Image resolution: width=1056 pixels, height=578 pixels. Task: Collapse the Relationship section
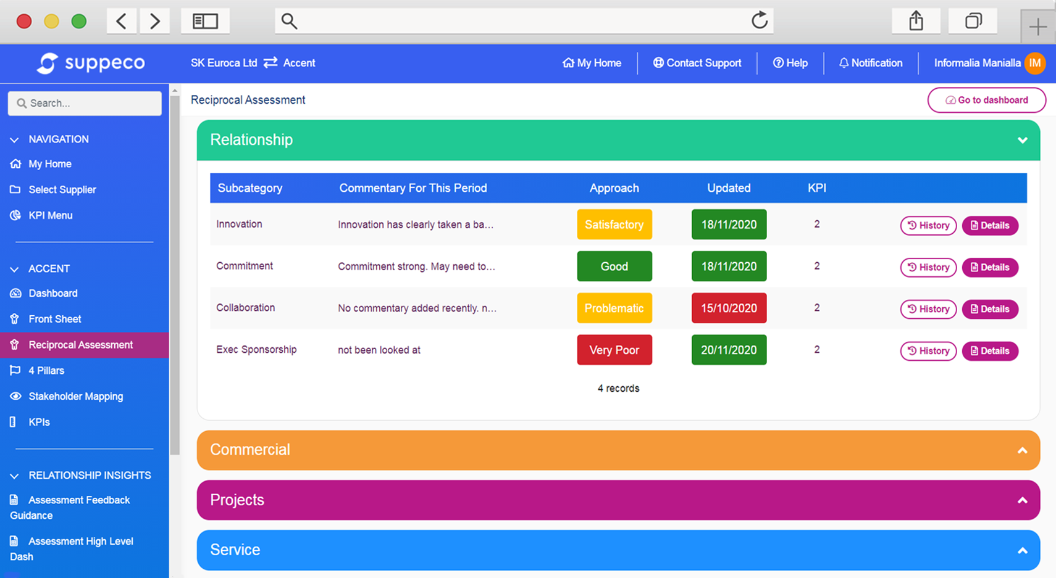tap(1022, 140)
